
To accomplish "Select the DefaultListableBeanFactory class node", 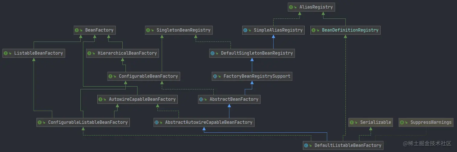I will (343, 145).
